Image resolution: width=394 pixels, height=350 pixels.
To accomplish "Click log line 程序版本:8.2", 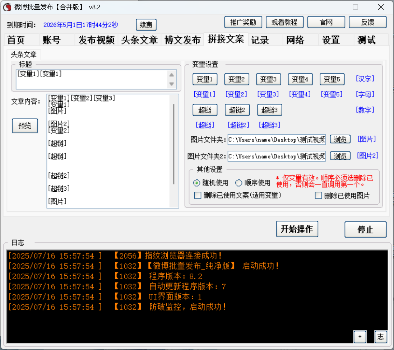I will point(105,276).
